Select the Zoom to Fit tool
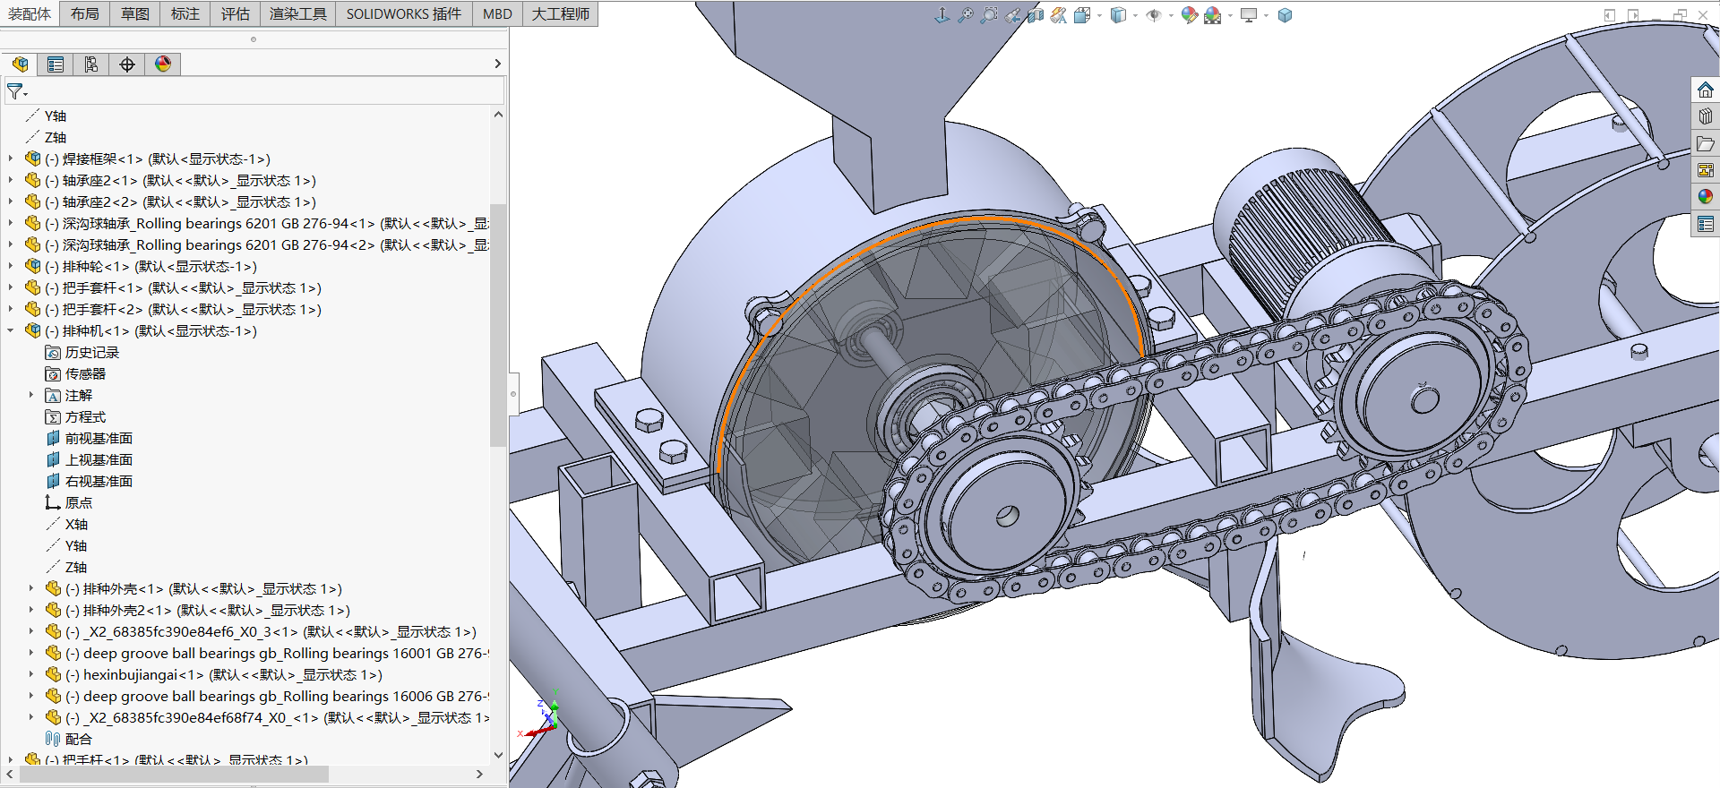1720x788 pixels. (965, 15)
